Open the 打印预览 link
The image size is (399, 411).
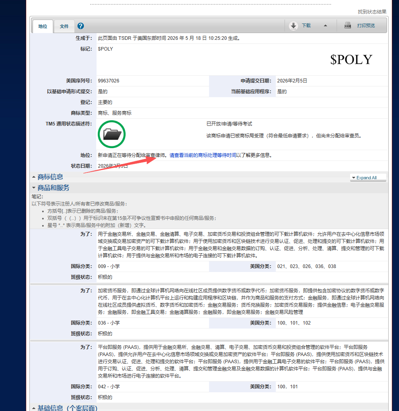366,25
